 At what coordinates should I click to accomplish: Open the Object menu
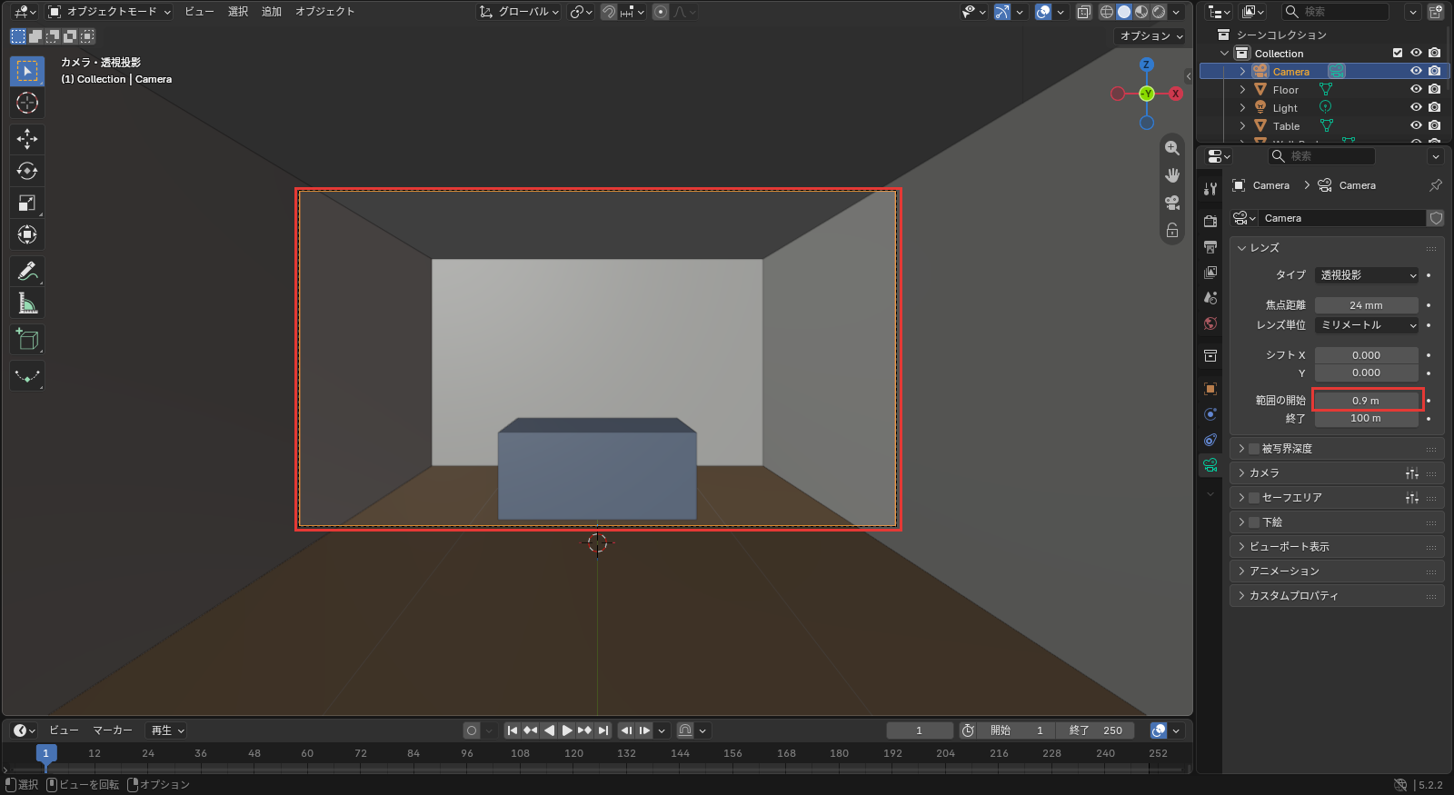click(324, 12)
